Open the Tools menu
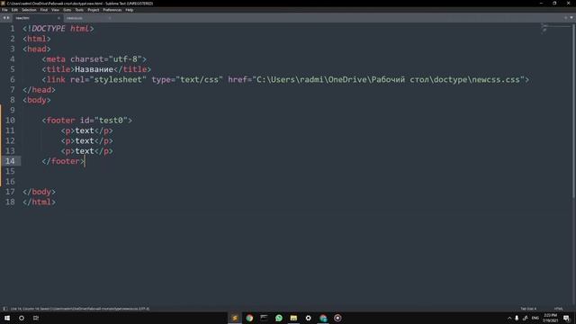 (x=79, y=10)
